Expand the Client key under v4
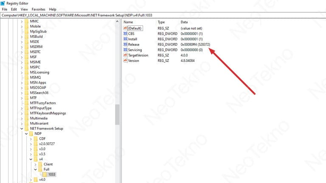This screenshot has width=326, height=183. (35, 164)
